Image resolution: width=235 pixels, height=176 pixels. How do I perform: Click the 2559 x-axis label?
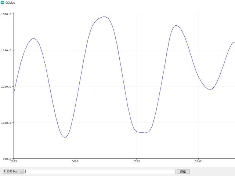[14, 161]
